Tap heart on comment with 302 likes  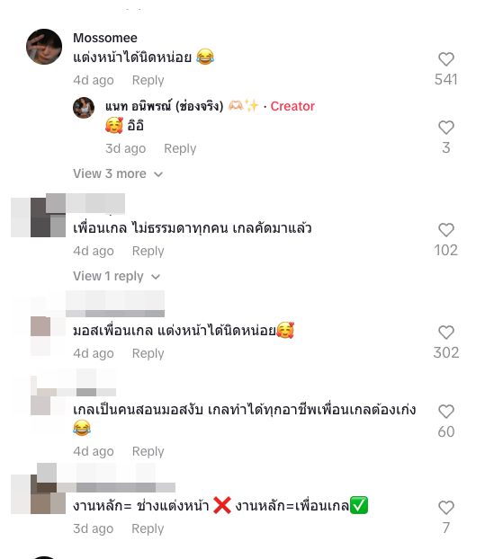(445, 333)
